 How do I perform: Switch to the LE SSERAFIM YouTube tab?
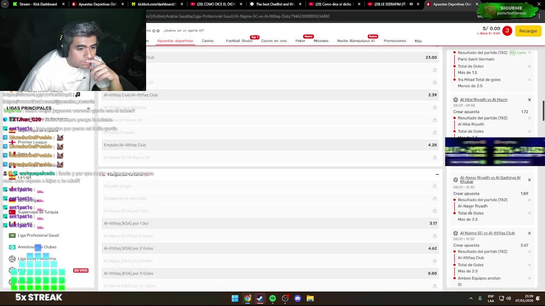tap(390, 4)
